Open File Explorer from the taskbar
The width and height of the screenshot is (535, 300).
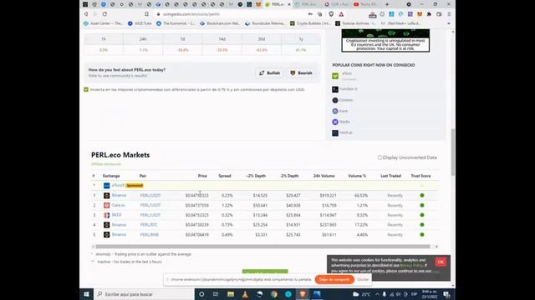231,294
